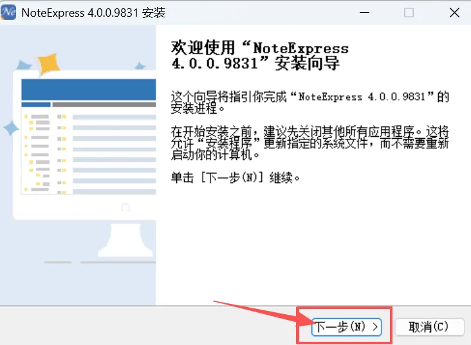Minimize the NoteExpress installer window
471x345 pixels.
coord(364,13)
